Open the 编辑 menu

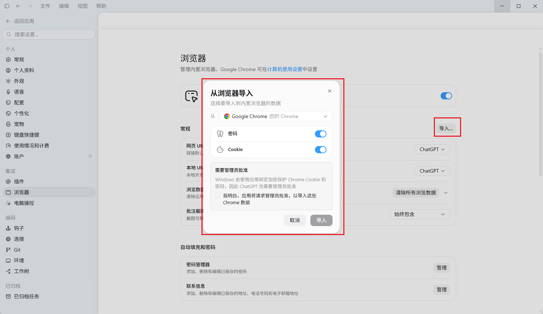click(x=64, y=6)
